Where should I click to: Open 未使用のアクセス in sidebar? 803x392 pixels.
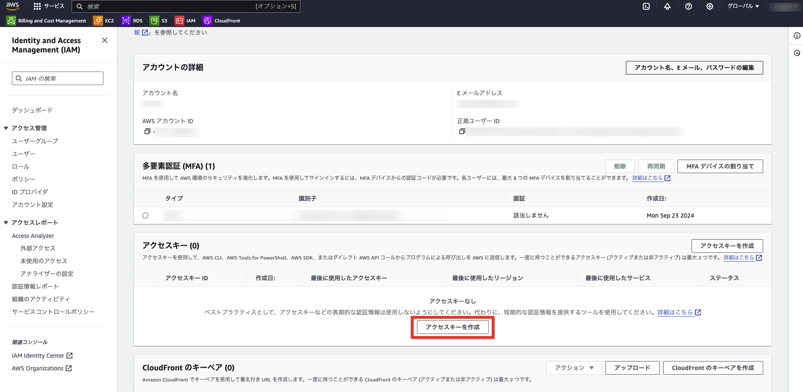pos(44,261)
